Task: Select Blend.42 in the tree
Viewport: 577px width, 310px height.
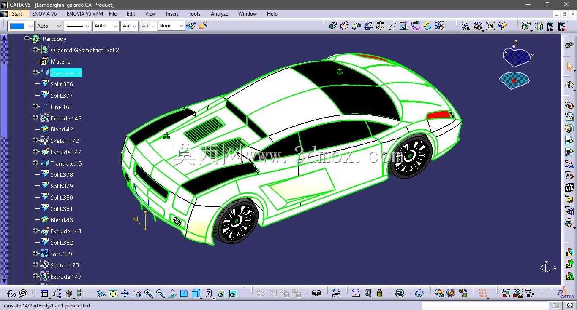Action: [x=62, y=129]
